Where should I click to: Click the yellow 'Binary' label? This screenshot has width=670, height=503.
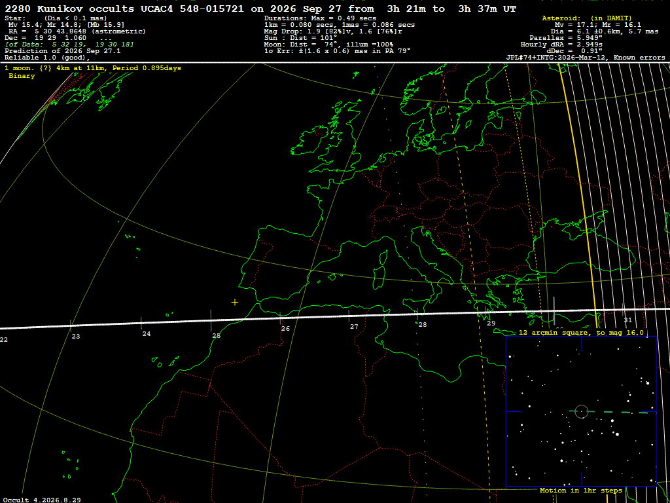[x=22, y=76]
